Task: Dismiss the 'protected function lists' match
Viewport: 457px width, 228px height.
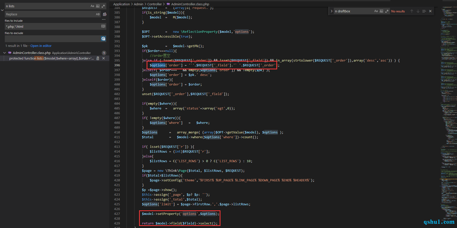Action: coord(104,58)
